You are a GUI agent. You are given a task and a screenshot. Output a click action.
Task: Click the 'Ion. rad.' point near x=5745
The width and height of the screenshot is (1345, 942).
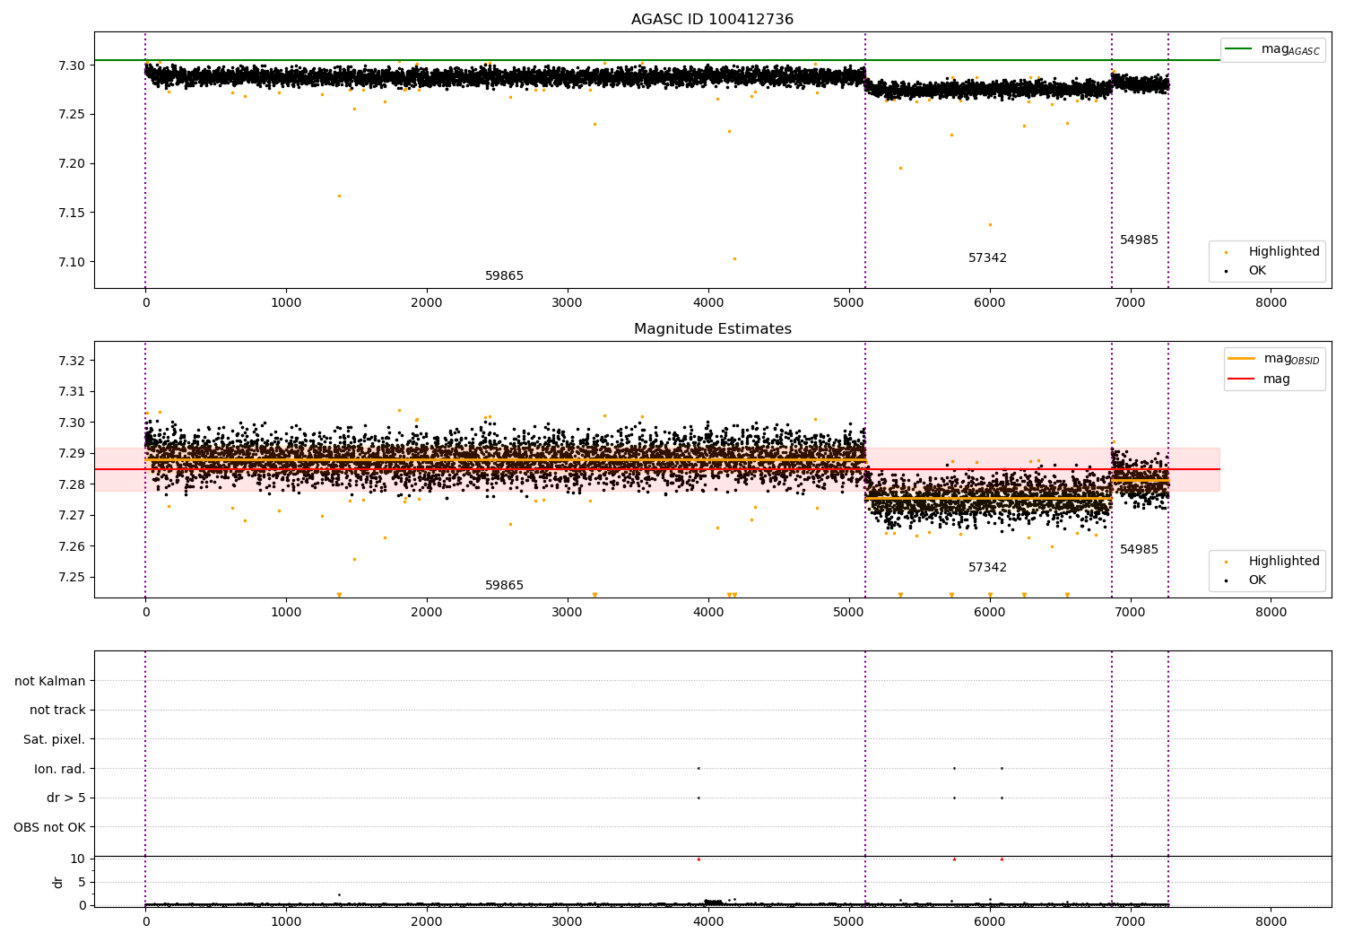[x=954, y=768]
